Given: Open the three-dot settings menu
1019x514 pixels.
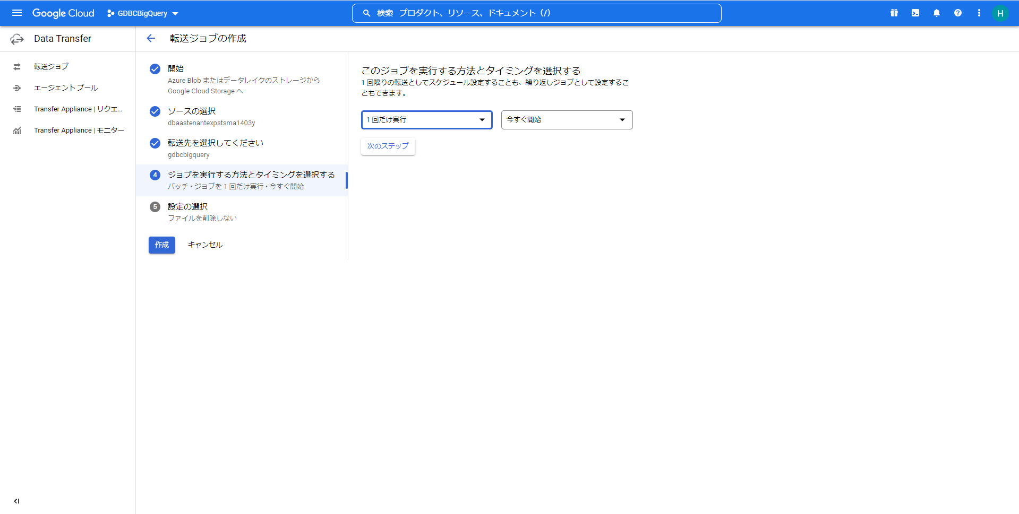Looking at the screenshot, I should tap(979, 13).
